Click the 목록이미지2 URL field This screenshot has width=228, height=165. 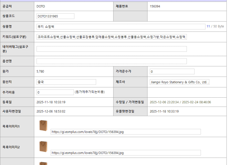[x=126, y=153]
